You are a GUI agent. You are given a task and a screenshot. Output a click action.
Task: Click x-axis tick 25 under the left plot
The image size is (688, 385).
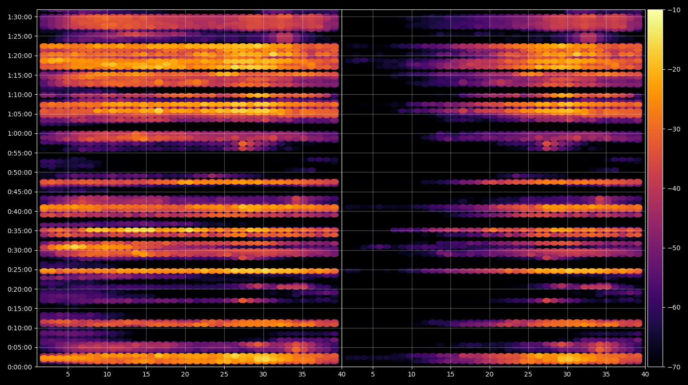tap(224, 375)
